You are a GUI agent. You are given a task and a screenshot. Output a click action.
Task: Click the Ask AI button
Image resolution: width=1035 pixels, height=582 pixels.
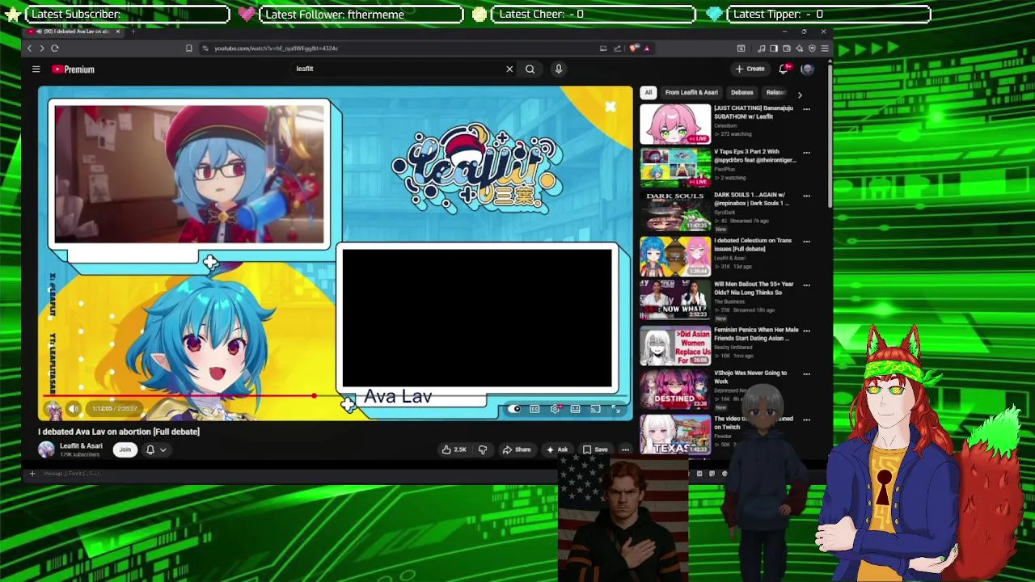[557, 449]
